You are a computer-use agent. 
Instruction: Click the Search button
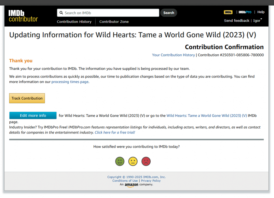pyautogui.click(x=169, y=13)
